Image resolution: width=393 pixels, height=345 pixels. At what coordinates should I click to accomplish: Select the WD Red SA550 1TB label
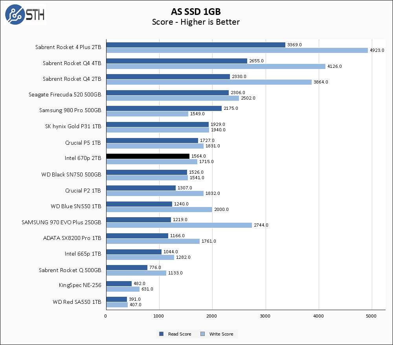[x=77, y=302]
